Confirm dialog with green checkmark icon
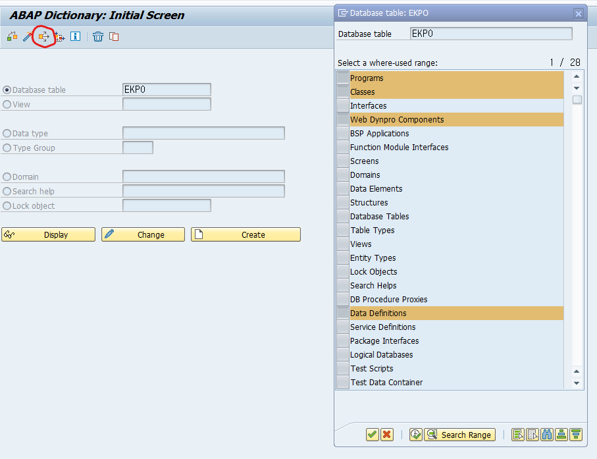Image resolution: width=597 pixels, height=459 pixels. coord(373,435)
